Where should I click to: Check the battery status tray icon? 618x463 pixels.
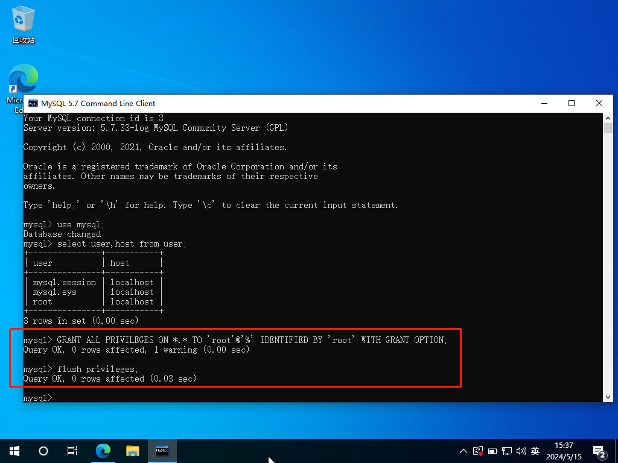(x=492, y=451)
